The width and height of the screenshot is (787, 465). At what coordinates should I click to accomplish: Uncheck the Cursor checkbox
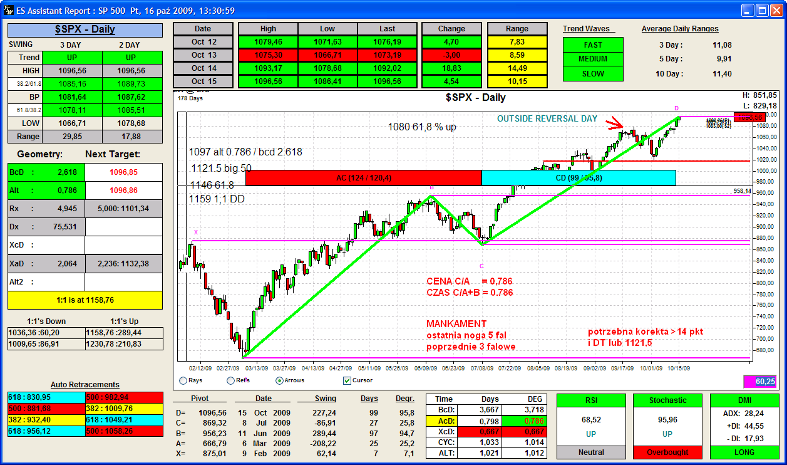click(347, 380)
